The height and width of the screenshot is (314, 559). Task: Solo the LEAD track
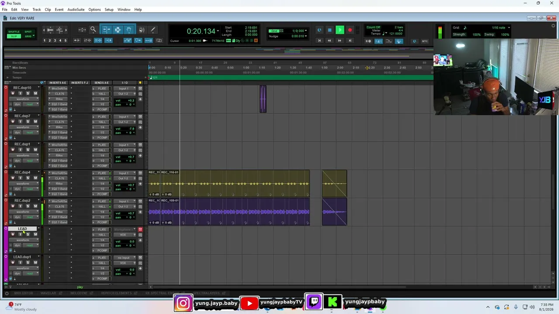tap(28, 234)
